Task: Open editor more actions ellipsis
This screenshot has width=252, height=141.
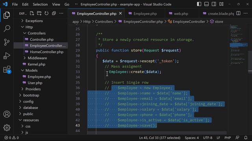Action: (246, 13)
